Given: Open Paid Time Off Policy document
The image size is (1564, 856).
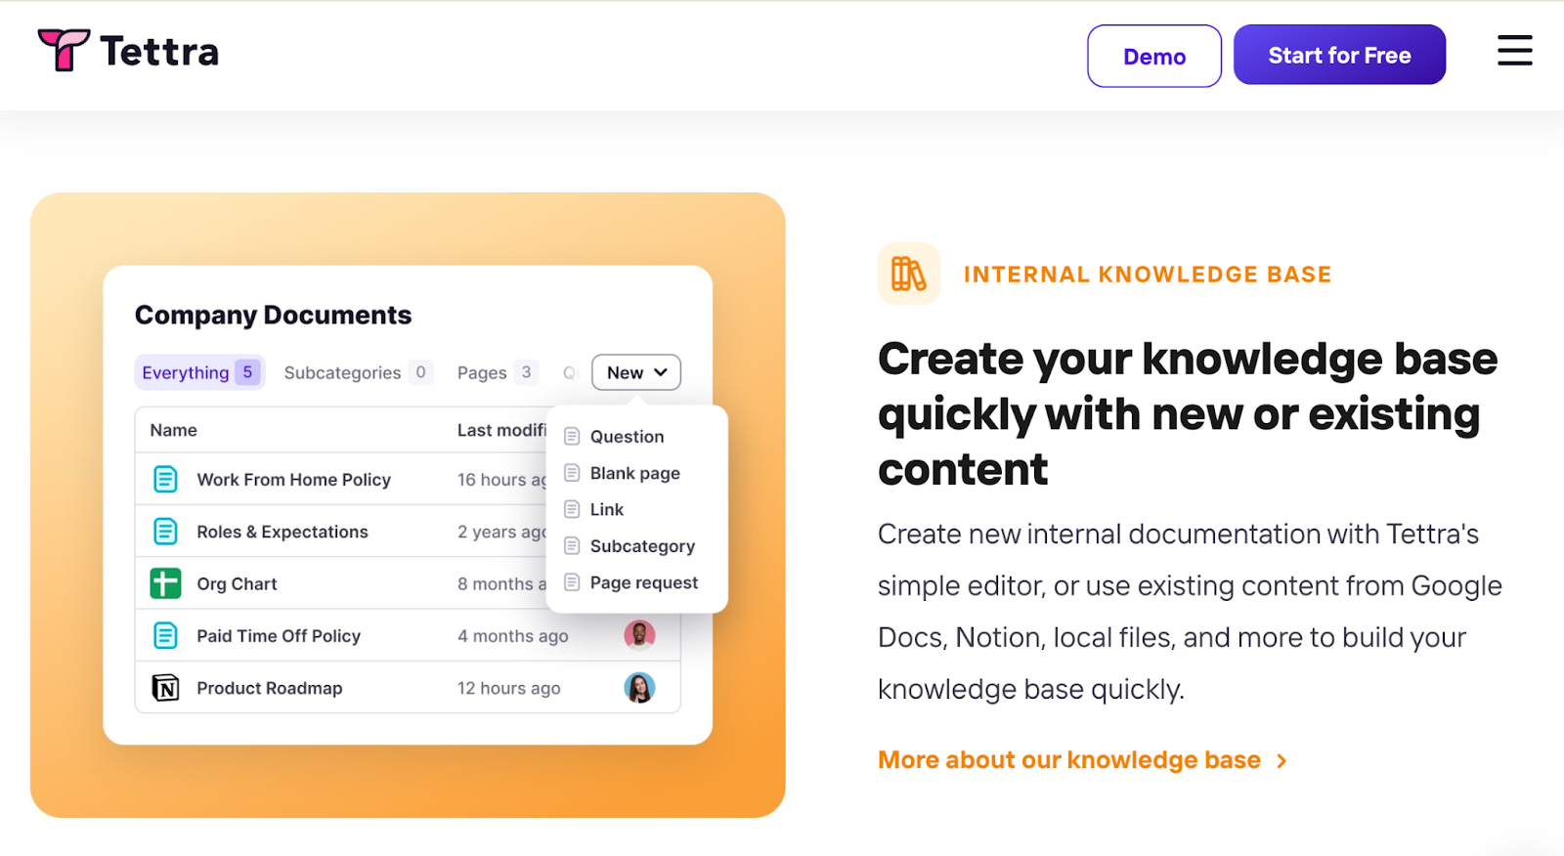Looking at the screenshot, I should coord(279,636).
